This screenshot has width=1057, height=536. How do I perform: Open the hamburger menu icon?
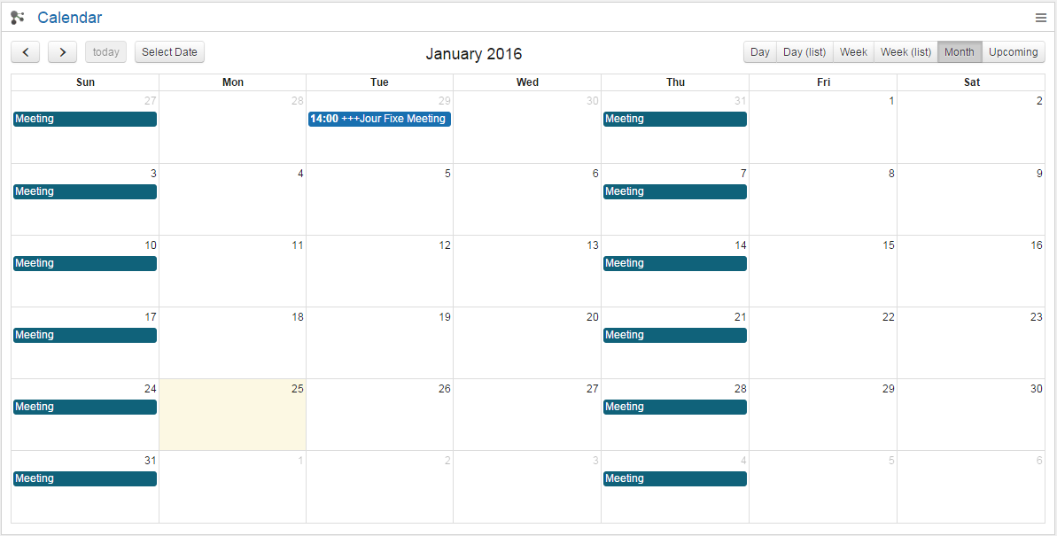pyautogui.click(x=1041, y=18)
